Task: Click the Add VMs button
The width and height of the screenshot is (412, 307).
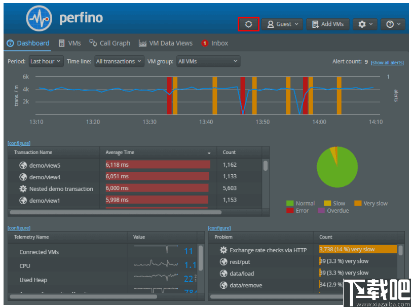Action: tap(327, 24)
